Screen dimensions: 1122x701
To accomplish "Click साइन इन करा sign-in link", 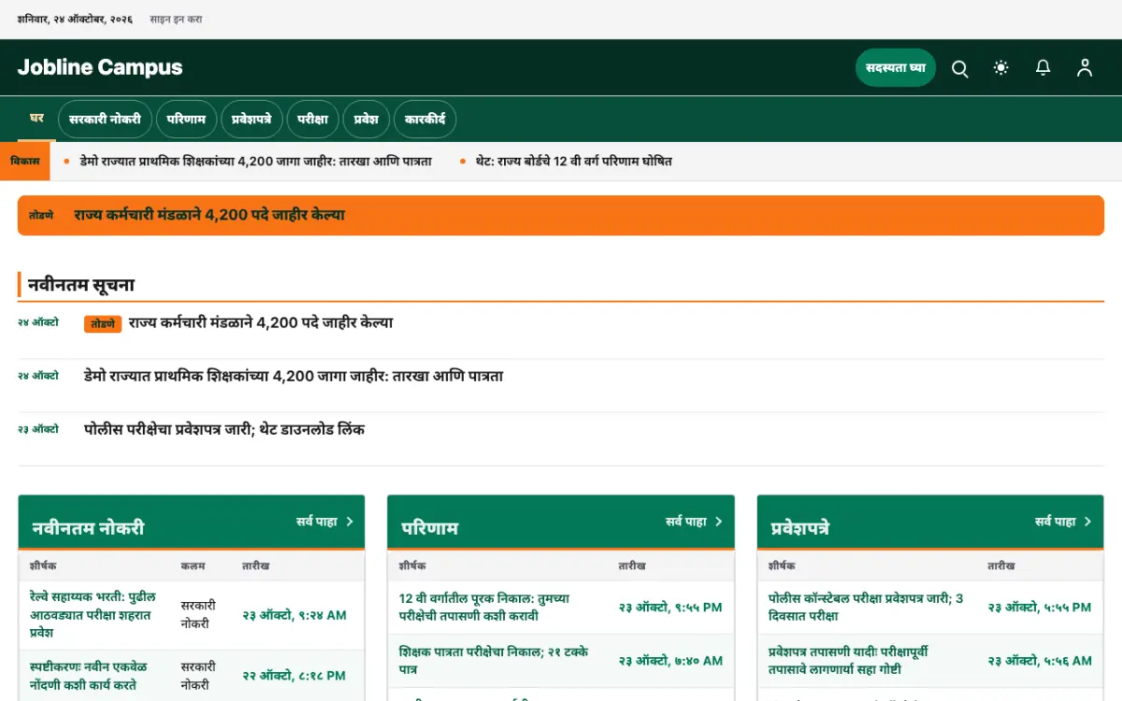I will coord(176,19).
